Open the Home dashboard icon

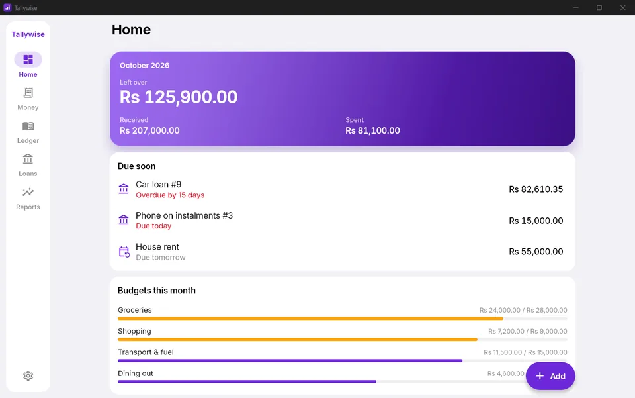(28, 60)
